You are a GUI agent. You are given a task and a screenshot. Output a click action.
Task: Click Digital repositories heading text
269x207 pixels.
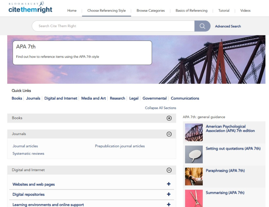coord(28,195)
